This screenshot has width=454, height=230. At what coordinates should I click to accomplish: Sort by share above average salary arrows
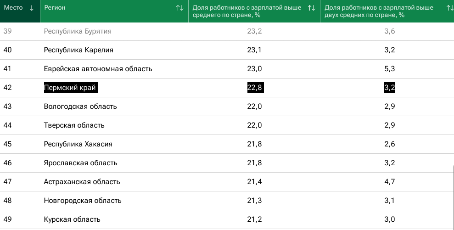[312, 8]
